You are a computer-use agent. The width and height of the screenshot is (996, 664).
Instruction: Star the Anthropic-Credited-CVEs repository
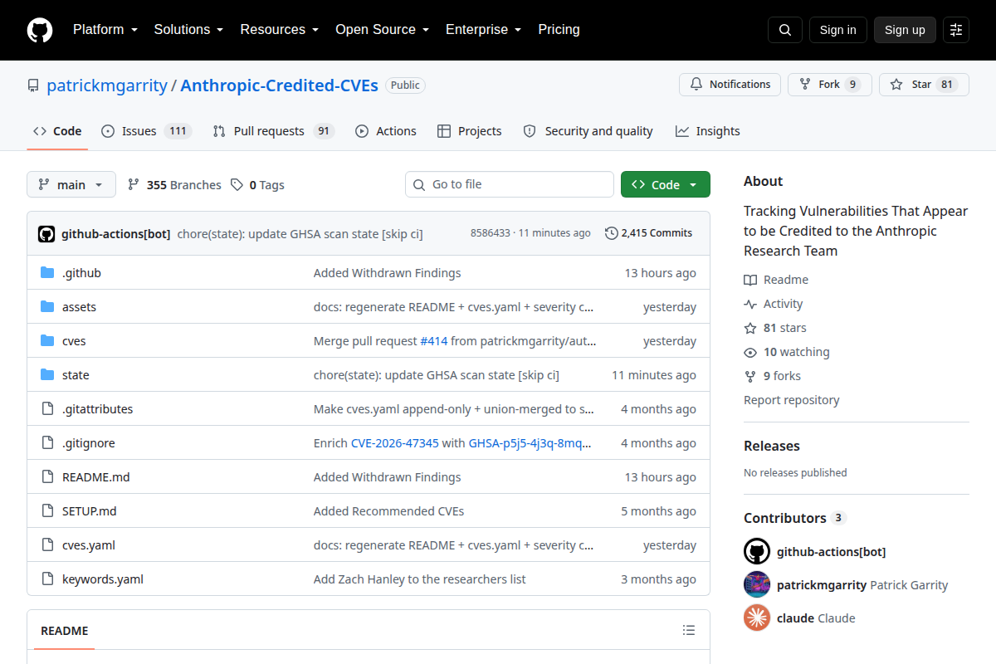[924, 85]
